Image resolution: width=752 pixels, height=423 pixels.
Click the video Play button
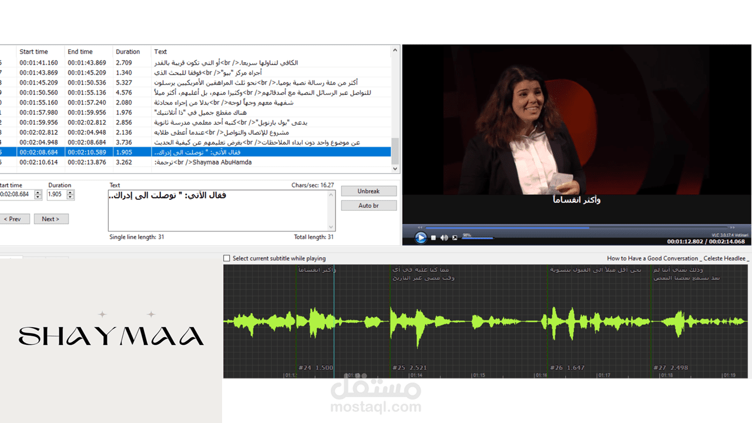421,237
